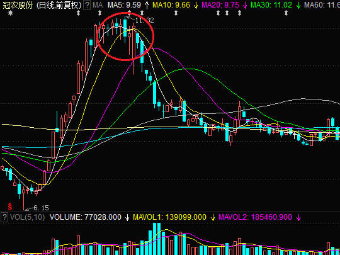The image size is (340, 255).
Task: Click the info marker directly beneath the MA label
Action: [99, 13]
